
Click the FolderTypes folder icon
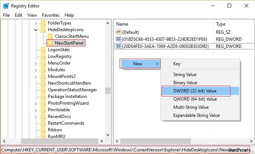click(x=43, y=23)
